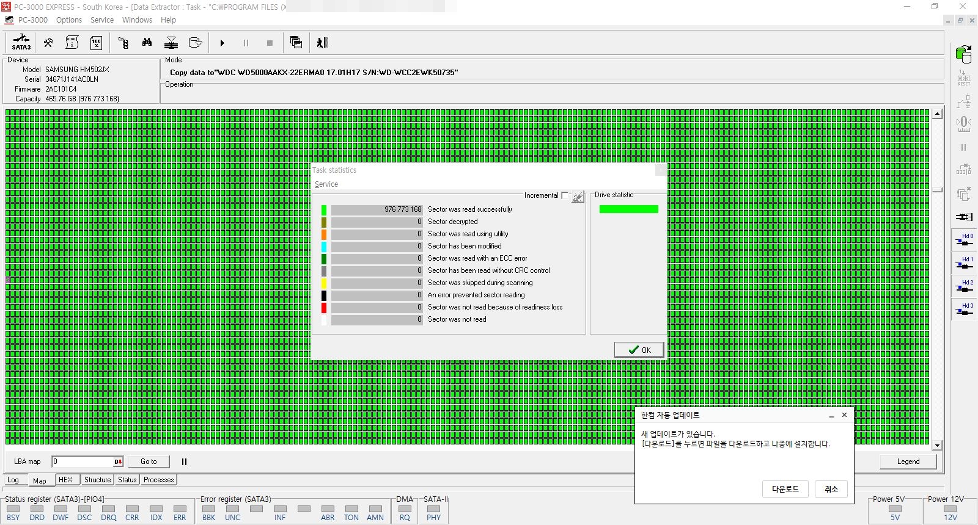Click the red D arrow in LBA field
The height and width of the screenshot is (525, 978).
119,462
